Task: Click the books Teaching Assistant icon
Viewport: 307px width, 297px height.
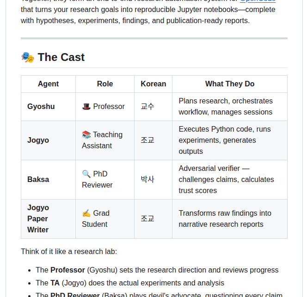Action: 86,134
